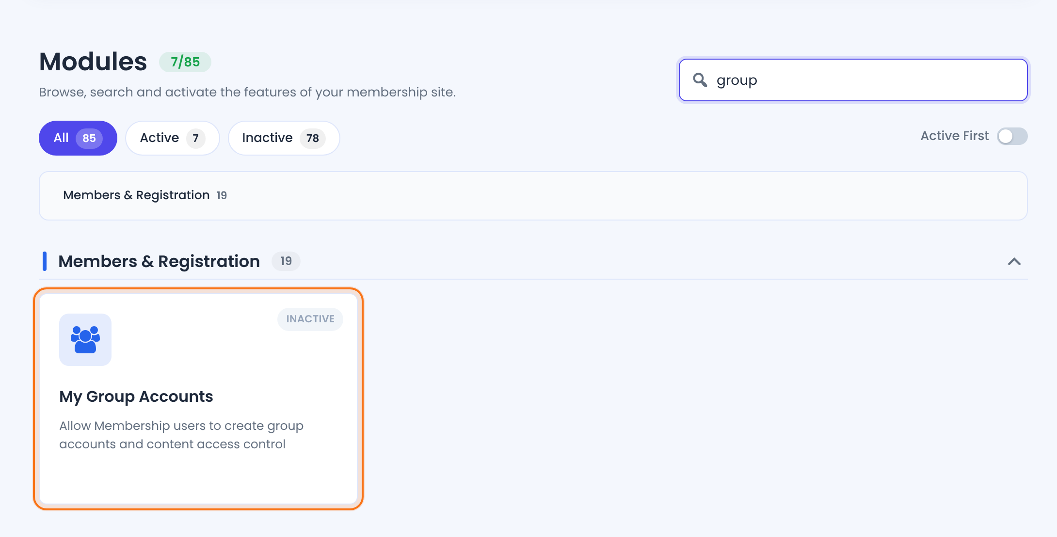Switch to the Active 7 filter tab
The height and width of the screenshot is (537, 1057).
(173, 138)
